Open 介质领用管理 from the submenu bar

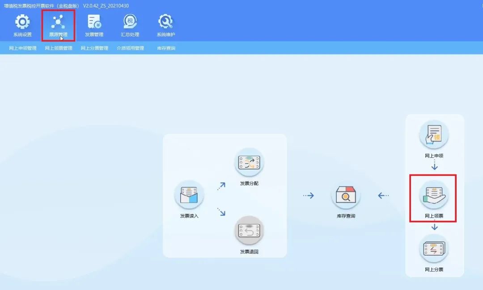(x=130, y=48)
